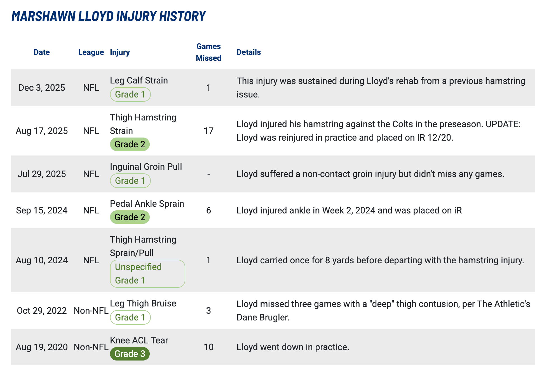Screen dimensions: 544x372
Task: Select the 17 games missed value
Action: click(208, 131)
